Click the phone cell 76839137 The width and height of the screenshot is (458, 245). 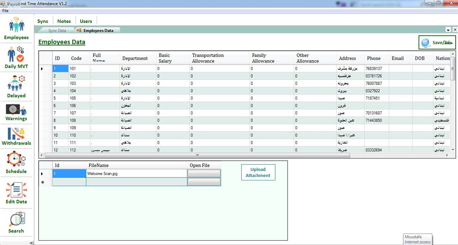376,68
